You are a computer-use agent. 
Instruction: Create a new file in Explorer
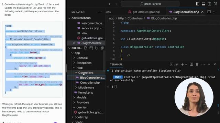[86, 48]
